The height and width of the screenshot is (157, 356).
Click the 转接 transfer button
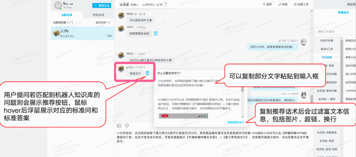[283, 4]
